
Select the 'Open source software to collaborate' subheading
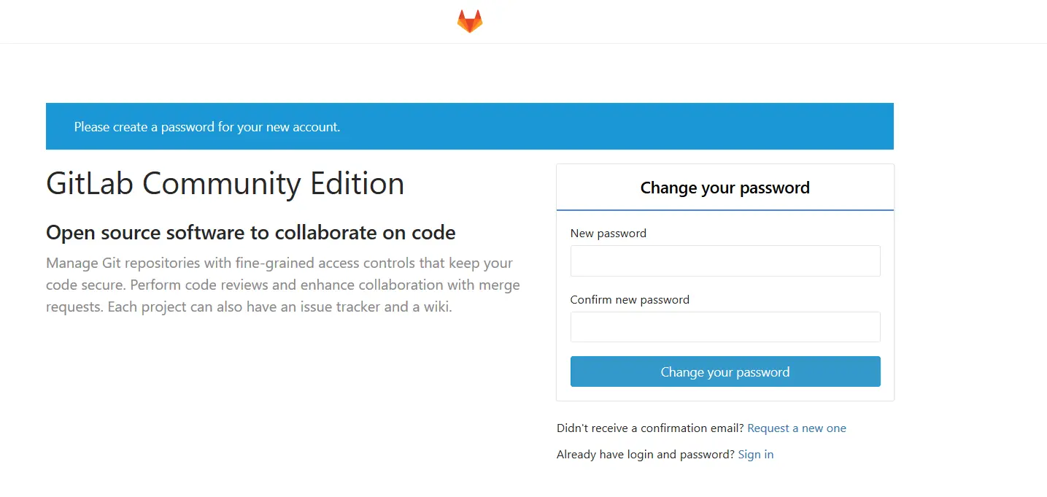(x=250, y=233)
